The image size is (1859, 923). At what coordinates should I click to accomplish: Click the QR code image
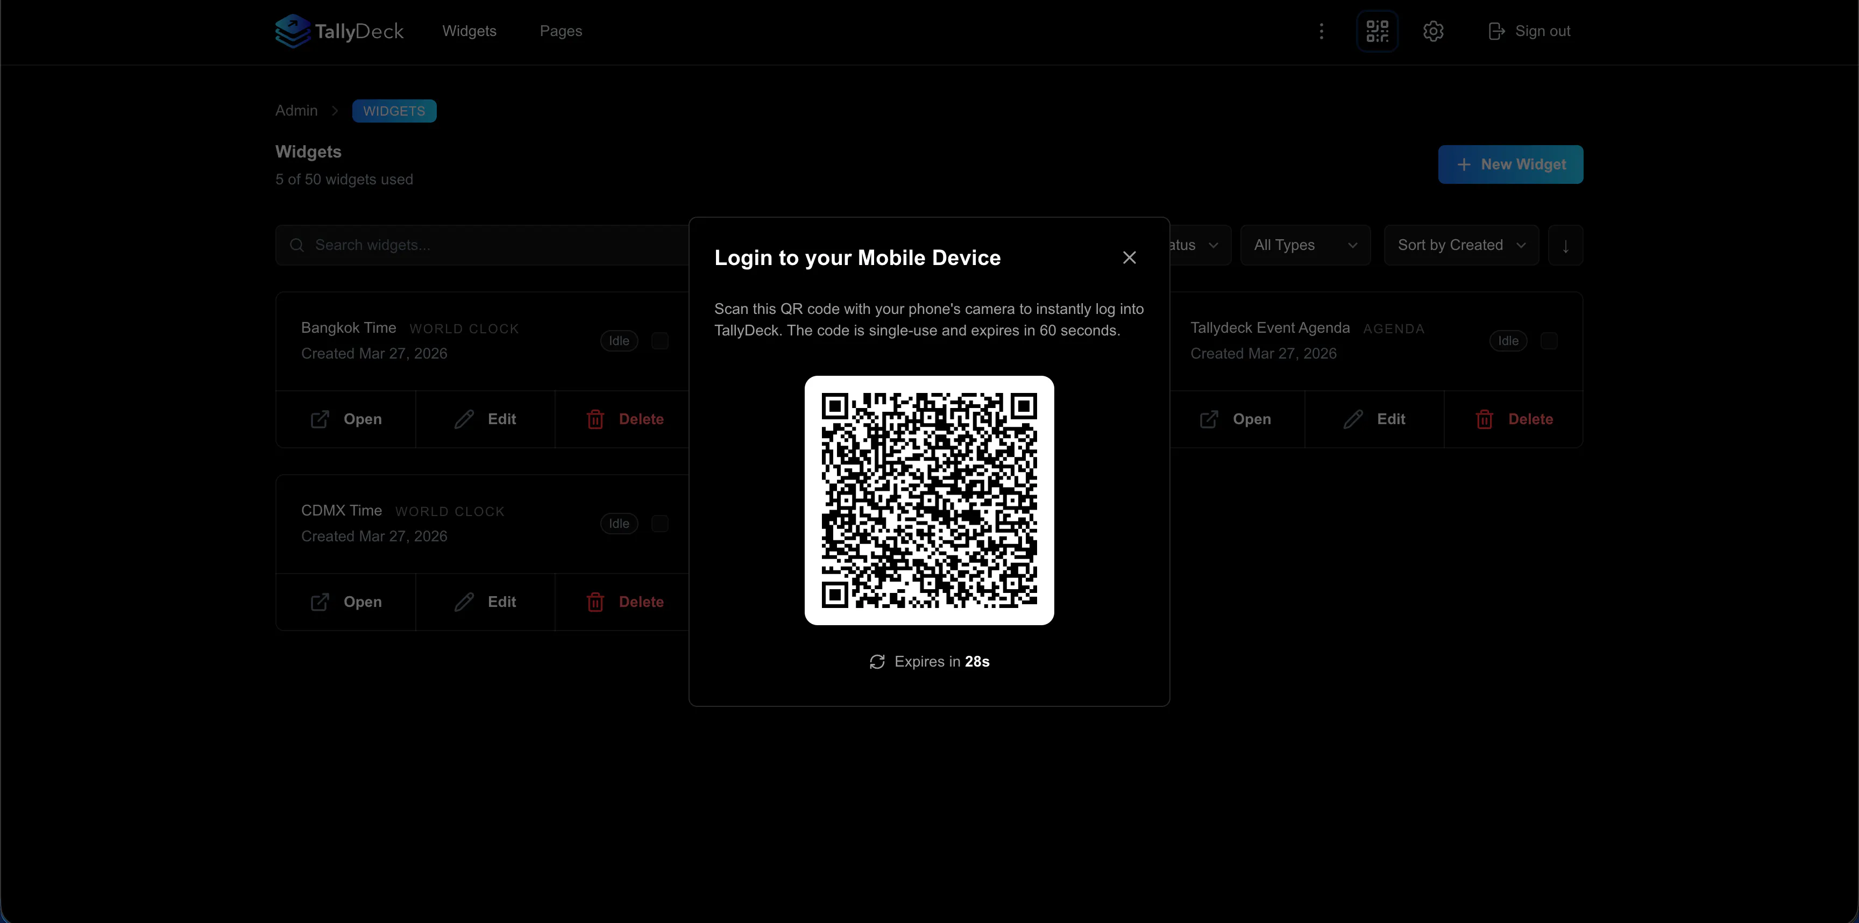pos(929,500)
